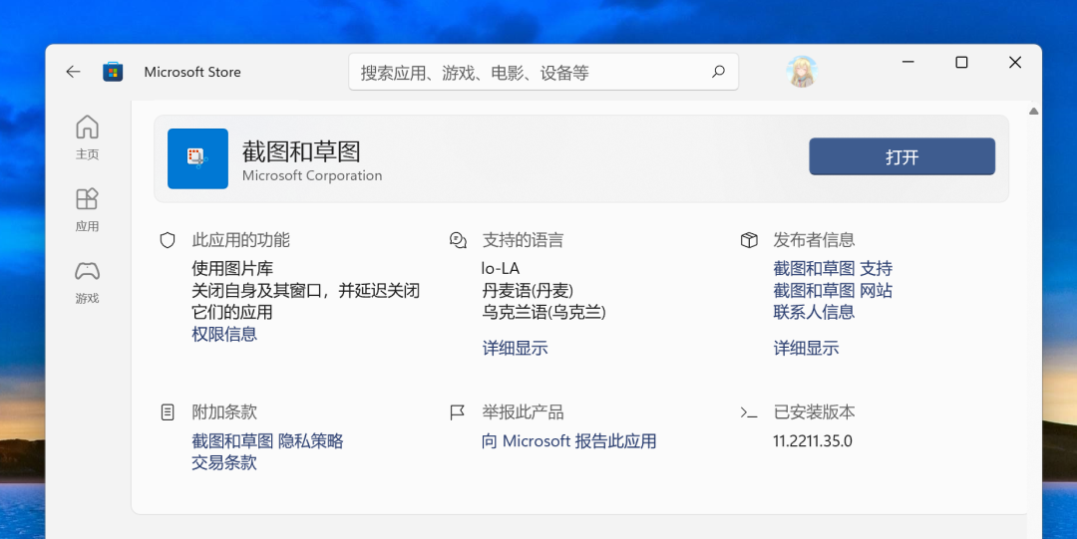Click the 已安装版本 heading
The height and width of the screenshot is (539, 1077).
click(x=815, y=412)
